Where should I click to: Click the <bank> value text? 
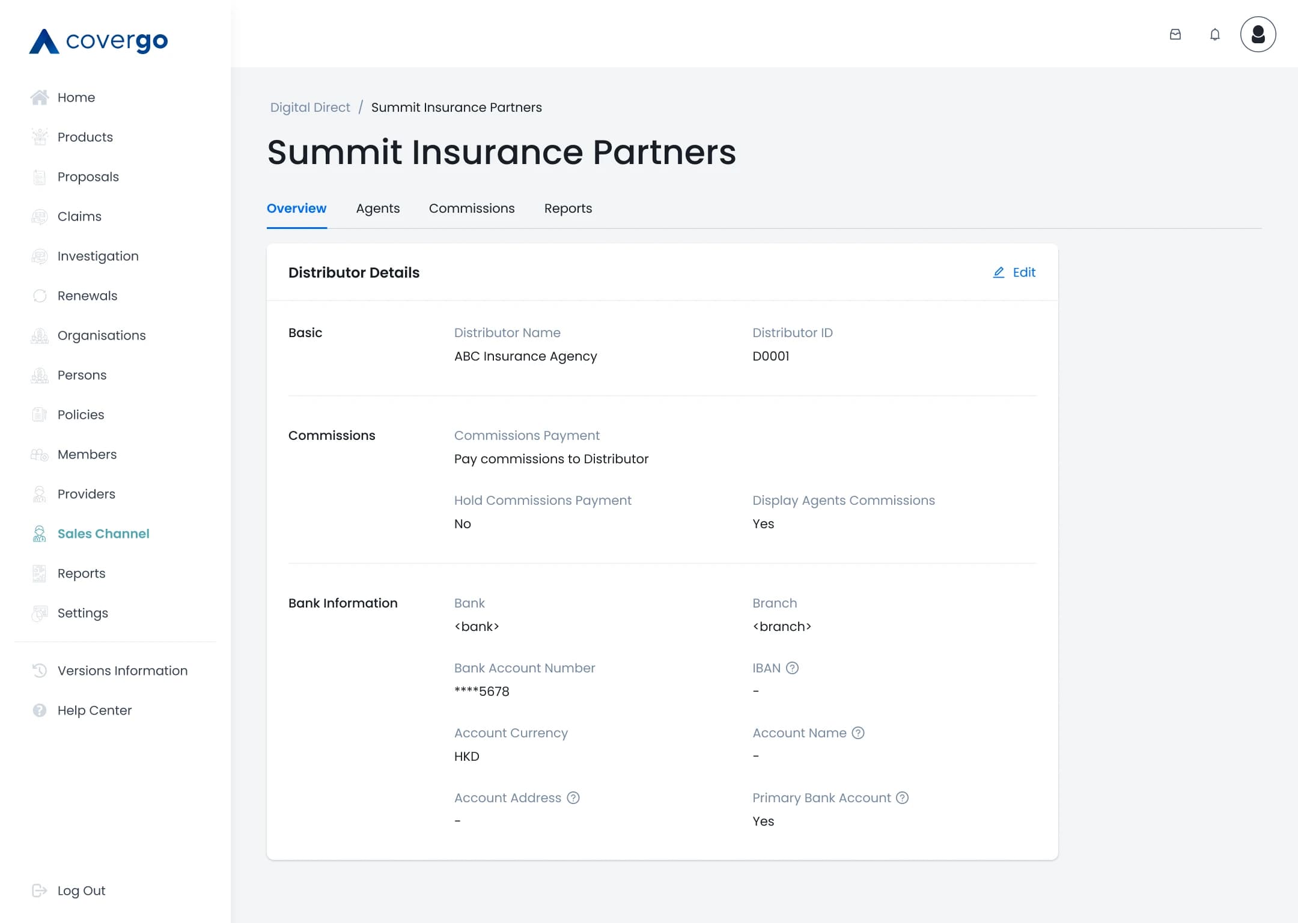tap(477, 626)
